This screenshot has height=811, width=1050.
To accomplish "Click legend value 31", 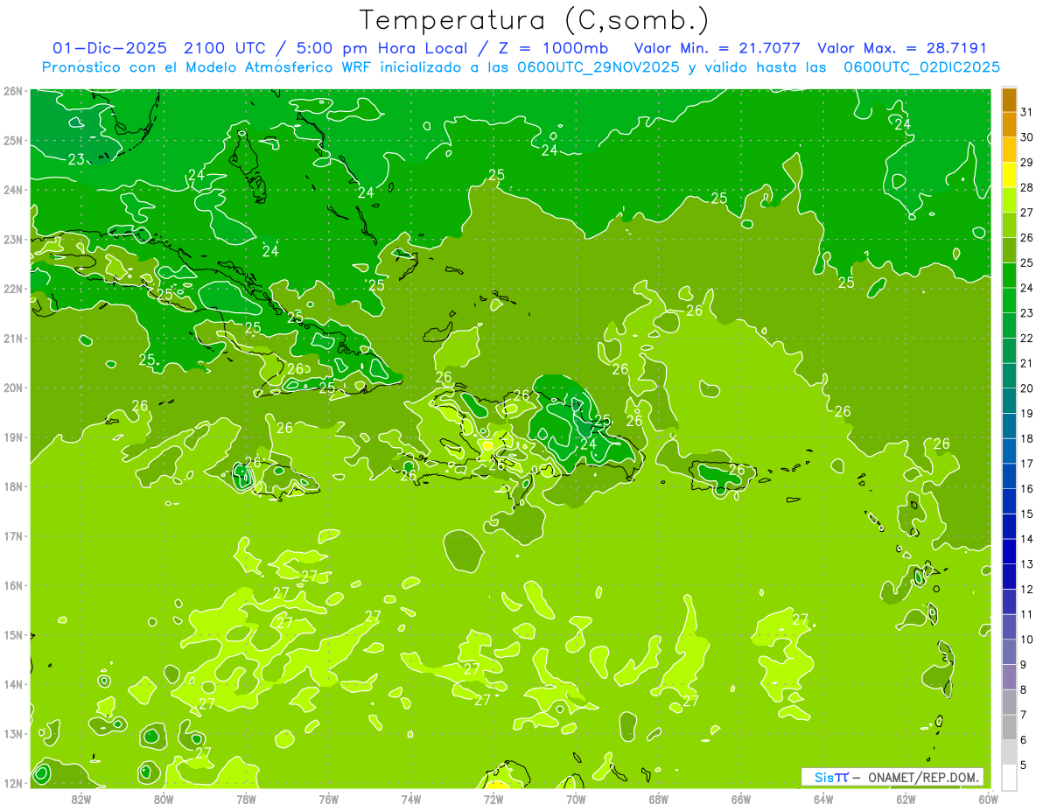I will 1026,112.
